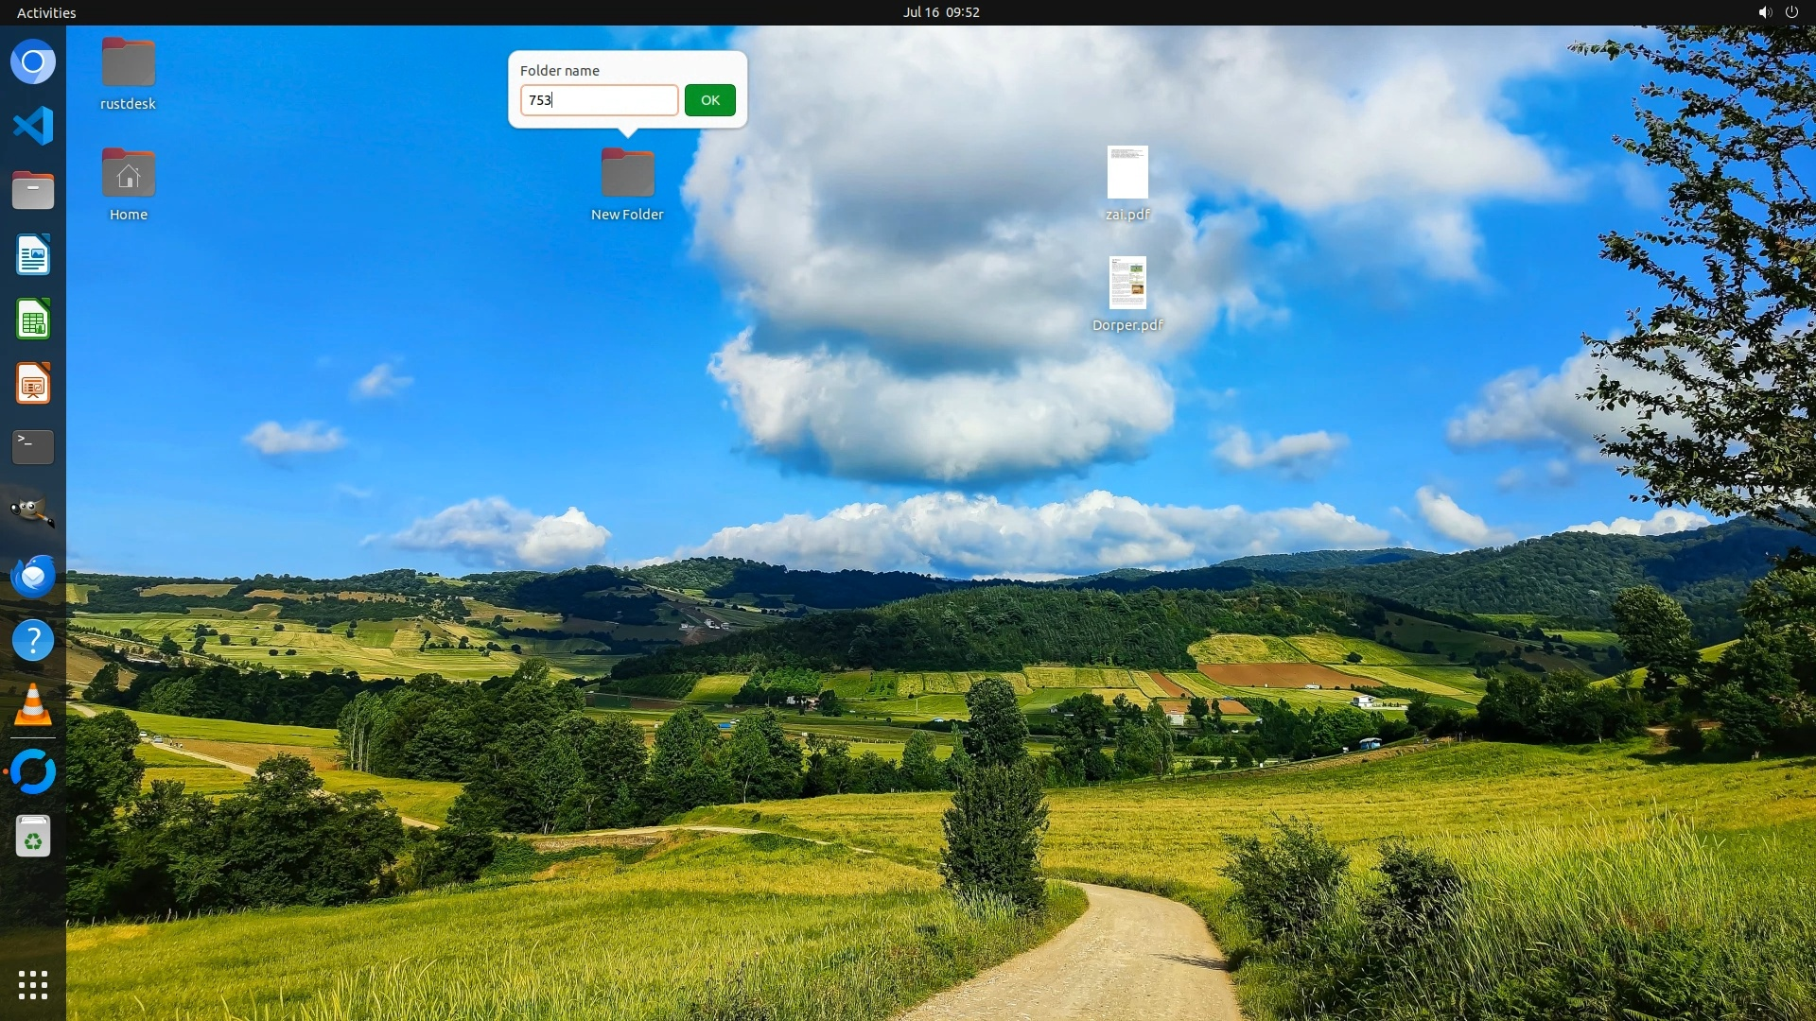The image size is (1816, 1021).
Task: Launch LibreOffice Writer from dock
Action: tap(33, 255)
